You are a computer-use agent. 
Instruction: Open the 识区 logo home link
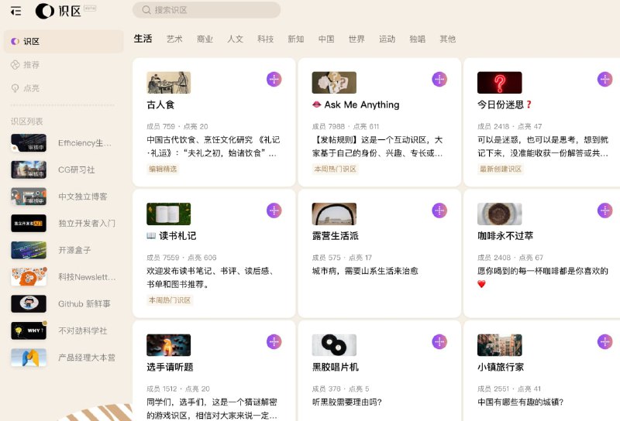pos(58,11)
